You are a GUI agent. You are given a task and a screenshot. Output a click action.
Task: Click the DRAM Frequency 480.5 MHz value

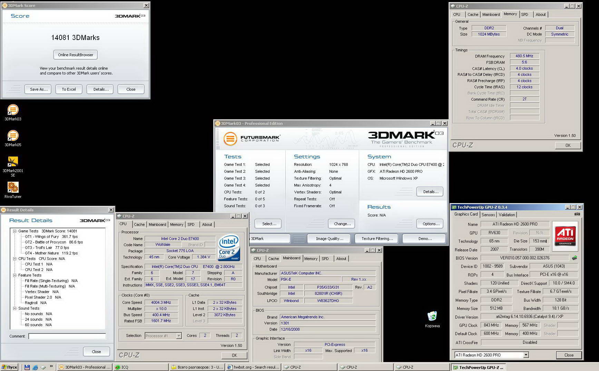(x=524, y=56)
